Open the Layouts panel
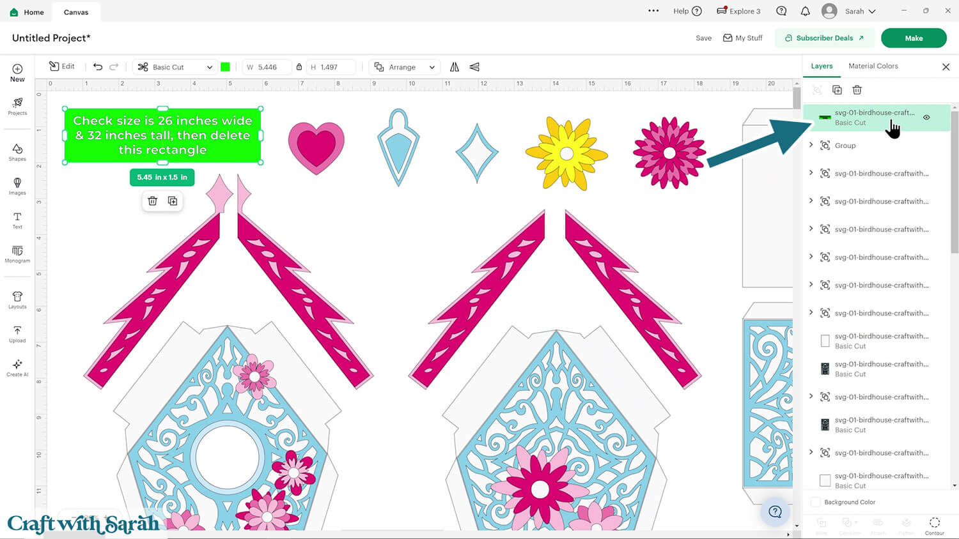Image resolution: width=959 pixels, height=539 pixels. 17,300
